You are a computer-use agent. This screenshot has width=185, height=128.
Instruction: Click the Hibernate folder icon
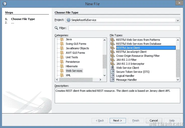[x=62, y=66]
